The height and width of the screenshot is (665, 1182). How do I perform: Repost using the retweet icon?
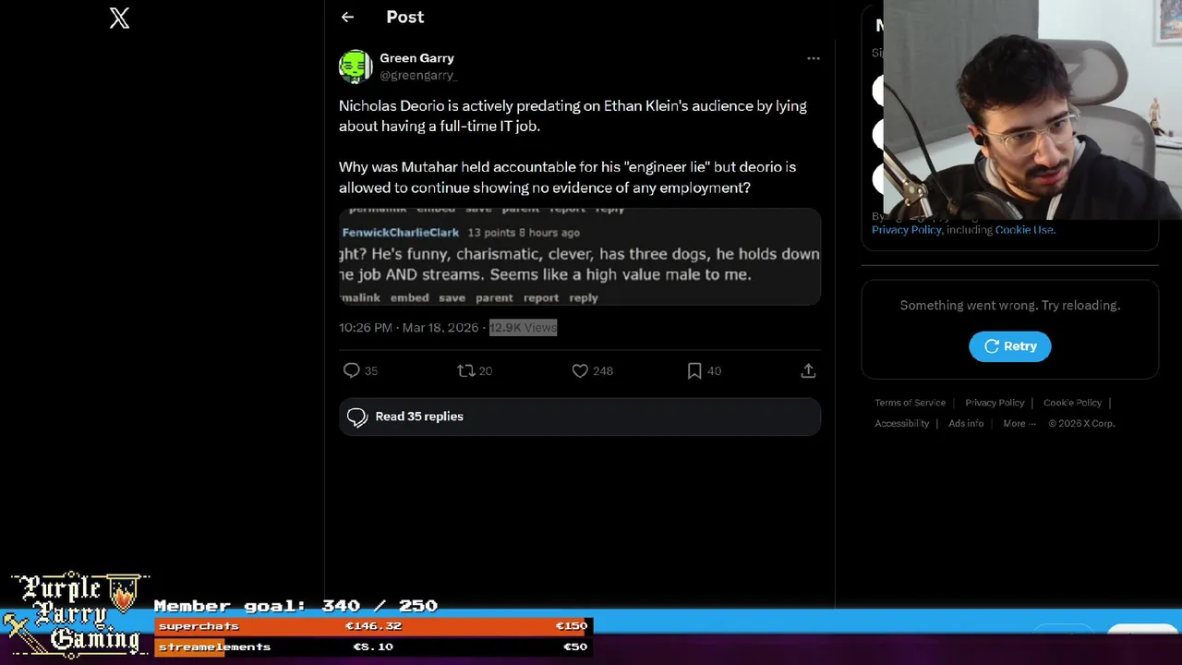[465, 370]
